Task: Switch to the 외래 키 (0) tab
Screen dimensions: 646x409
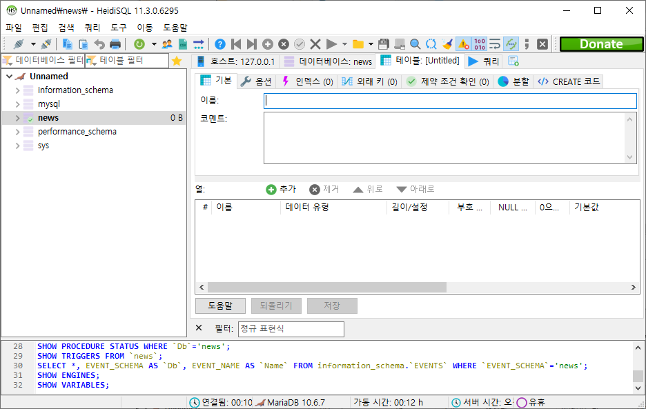Action: [369, 81]
